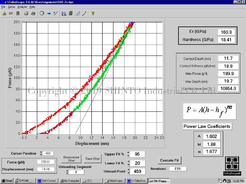
Task: Click the EDIT toolbar button
Action: 11,13
